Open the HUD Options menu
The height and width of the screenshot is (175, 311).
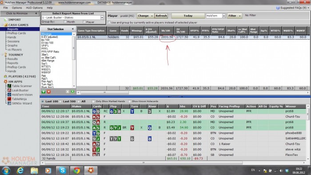click(x=34, y=8)
